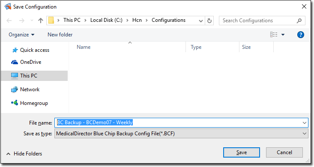Click the search magnifier icon
314x167 pixels.
[x=299, y=21]
